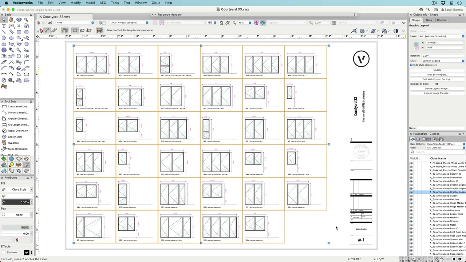Click the fill opacity 100% slider
Image resolution: width=466 pixels, height=262 pixels.
tap(16, 202)
